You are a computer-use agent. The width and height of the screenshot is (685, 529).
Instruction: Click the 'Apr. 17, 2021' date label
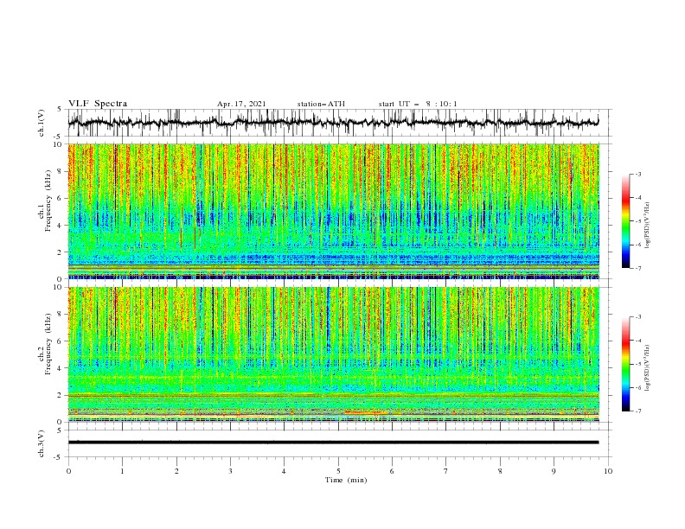coord(241,104)
